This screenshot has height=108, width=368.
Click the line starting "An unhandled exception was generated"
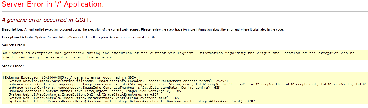[x=178, y=53]
